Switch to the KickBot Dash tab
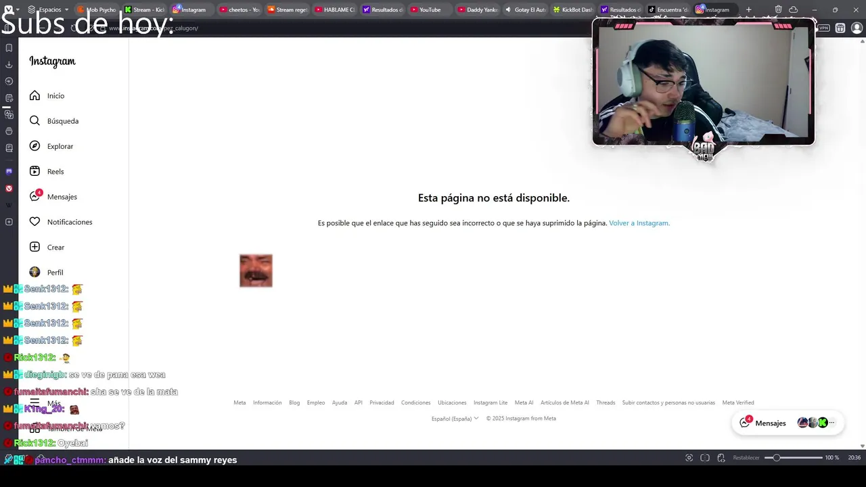The height and width of the screenshot is (487, 866). [572, 9]
